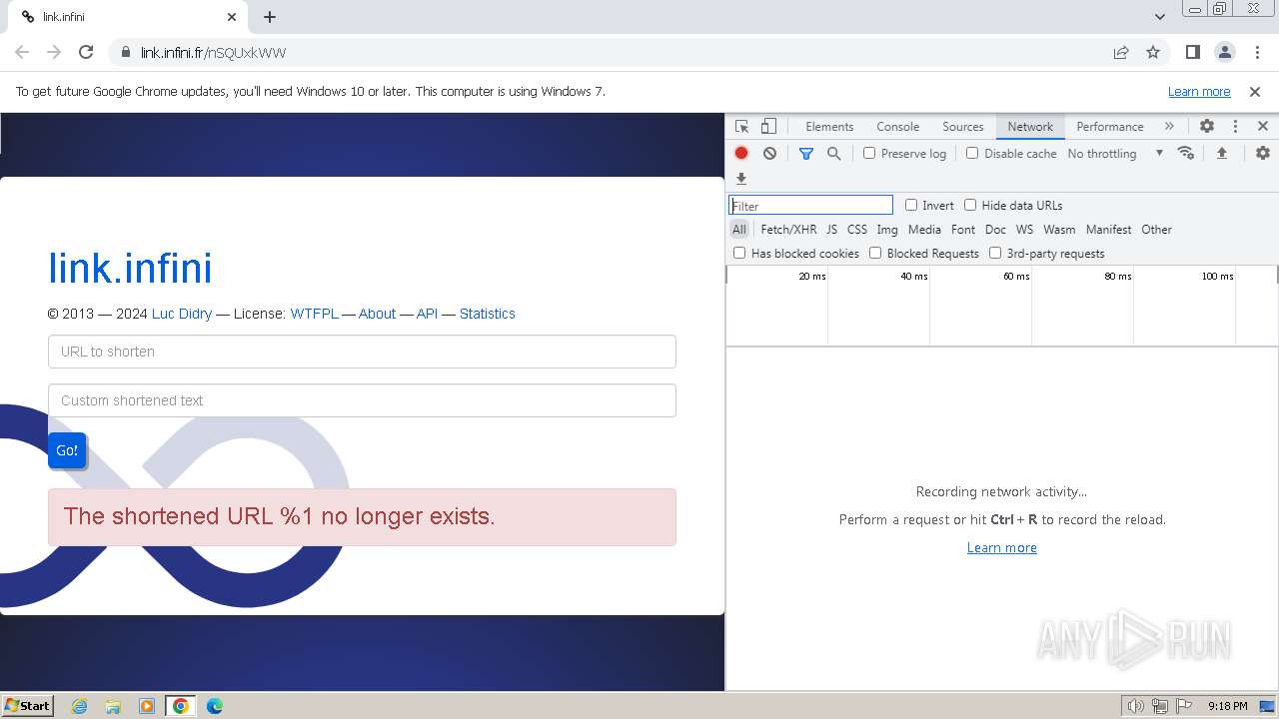This screenshot has height=719, width=1279.
Task: Check 3rd-party requests checkbox
Action: [995, 253]
